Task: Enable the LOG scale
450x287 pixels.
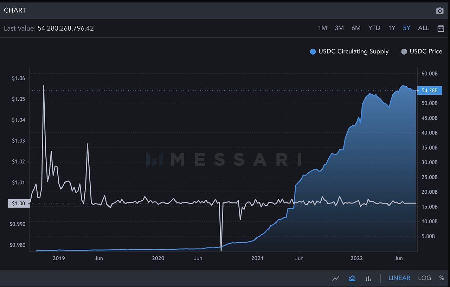Action: 425,278
